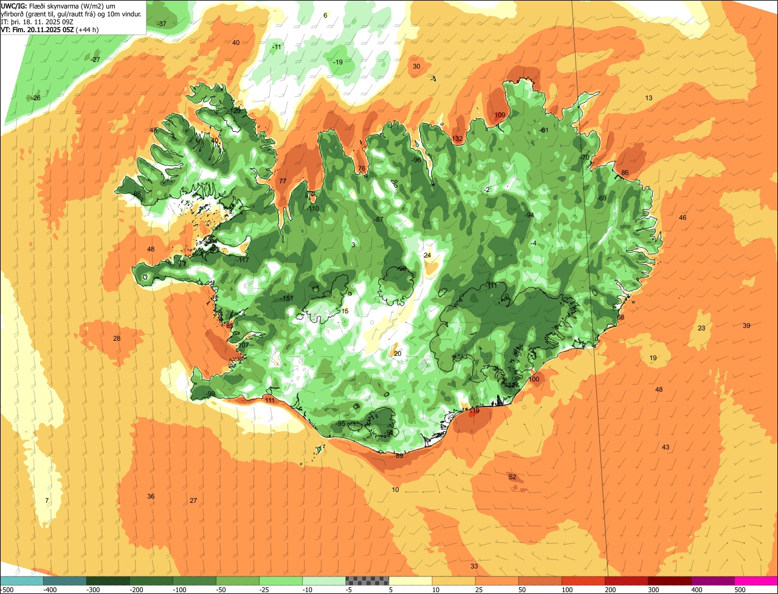
Task: Select the '68' value on the east coast
Action: coord(621,318)
